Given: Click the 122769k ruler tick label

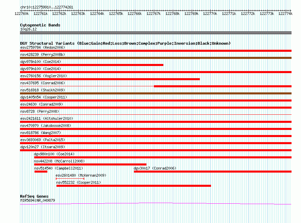Looking at the screenshot, I should (x=191, y=14).
